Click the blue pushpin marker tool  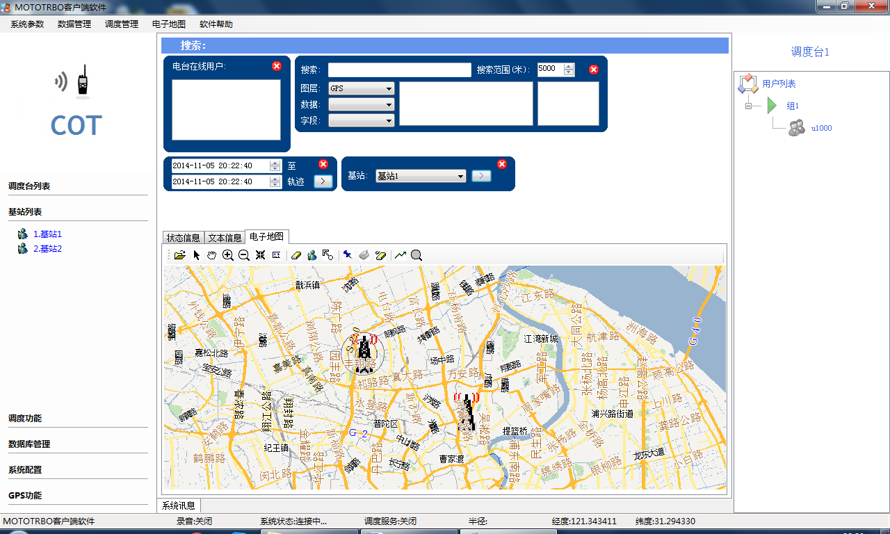(348, 255)
